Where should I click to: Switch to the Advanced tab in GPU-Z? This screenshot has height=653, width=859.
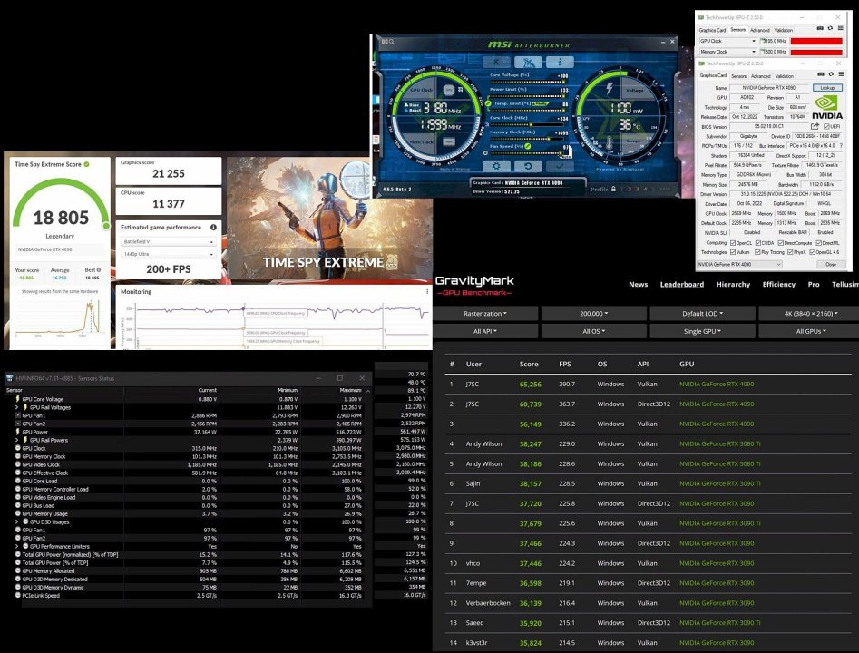coord(760,76)
